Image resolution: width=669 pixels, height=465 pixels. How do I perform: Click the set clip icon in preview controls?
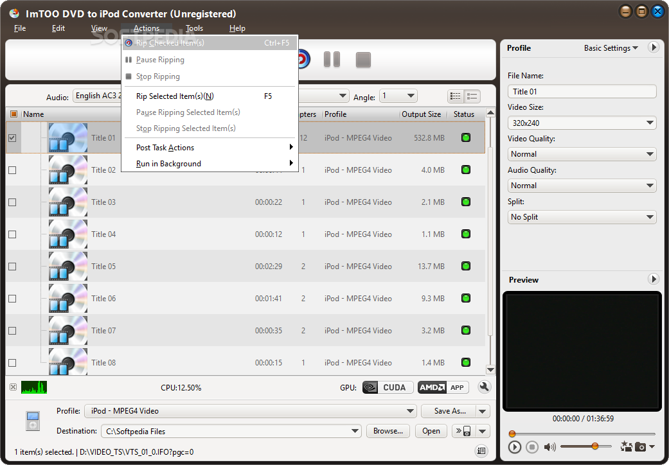627,446
